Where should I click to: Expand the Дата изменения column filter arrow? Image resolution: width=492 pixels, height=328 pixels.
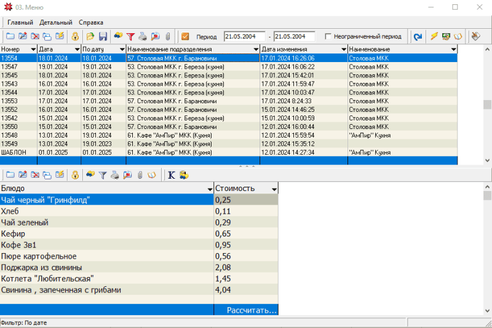click(x=343, y=49)
